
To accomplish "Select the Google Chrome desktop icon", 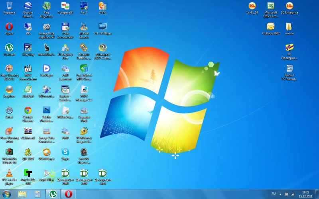I will [28, 111].
